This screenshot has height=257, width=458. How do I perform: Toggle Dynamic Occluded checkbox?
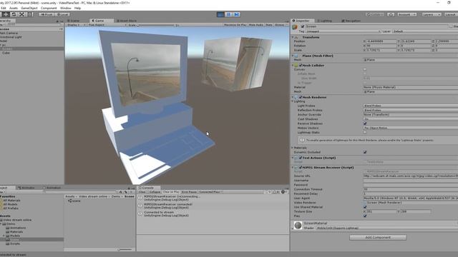[365, 152]
